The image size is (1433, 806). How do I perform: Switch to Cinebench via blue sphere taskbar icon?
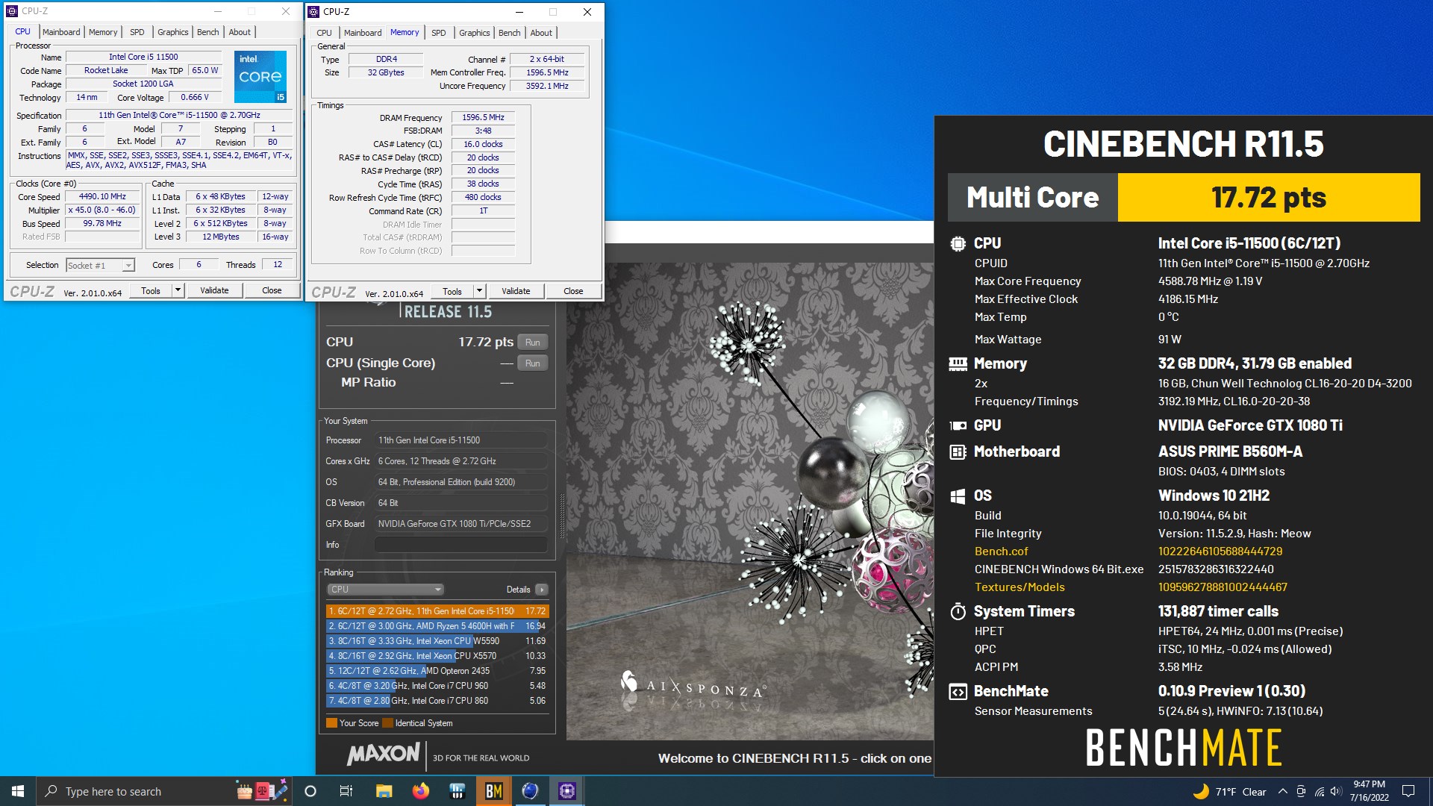(531, 791)
